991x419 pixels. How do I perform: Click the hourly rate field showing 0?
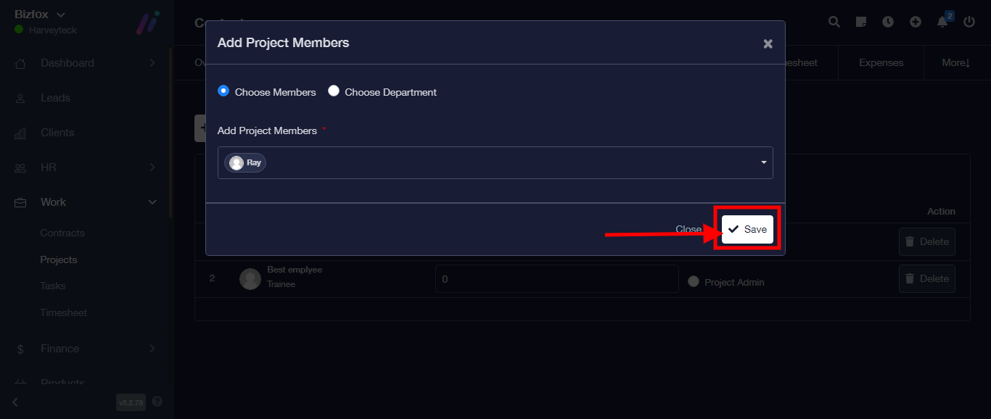pyautogui.click(x=556, y=278)
